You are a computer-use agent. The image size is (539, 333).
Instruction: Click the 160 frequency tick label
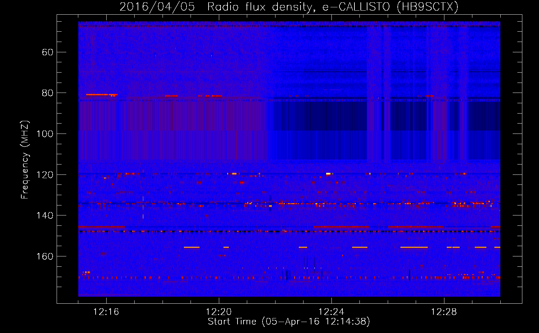[45, 256]
